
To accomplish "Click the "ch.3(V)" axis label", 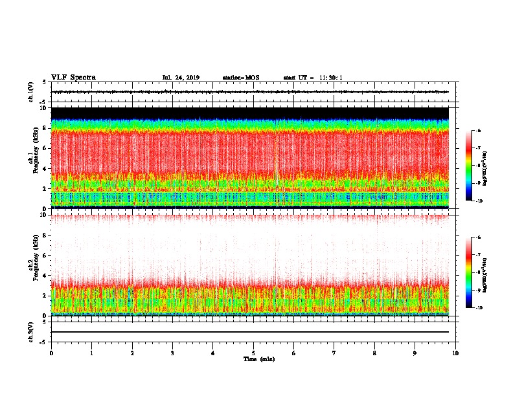I will [x=30, y=332].
